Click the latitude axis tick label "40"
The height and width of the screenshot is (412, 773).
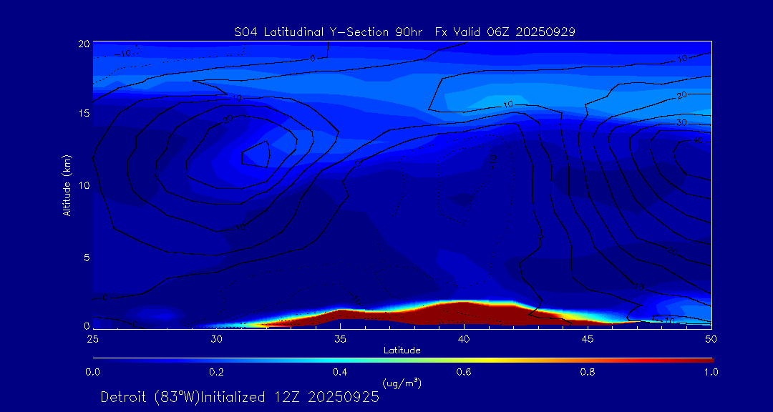coord(464,340)
